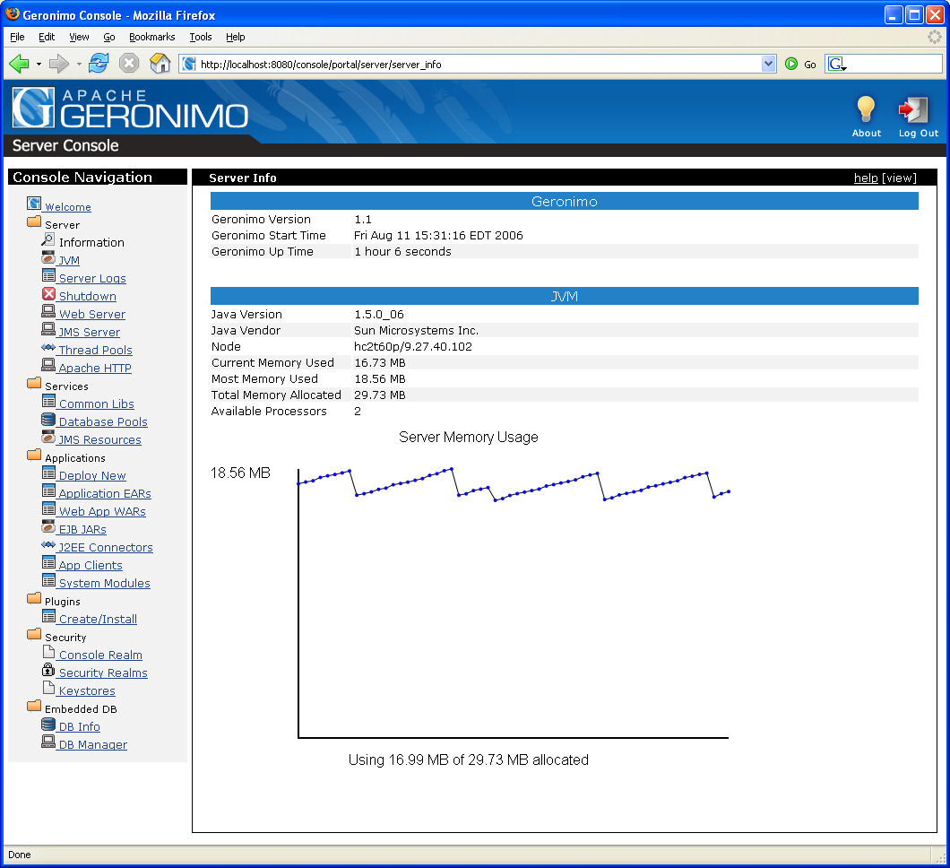Open the Back button history dropdown arrow
The height and width of the screenshot is (868, 950).
(x=39, y=64)
